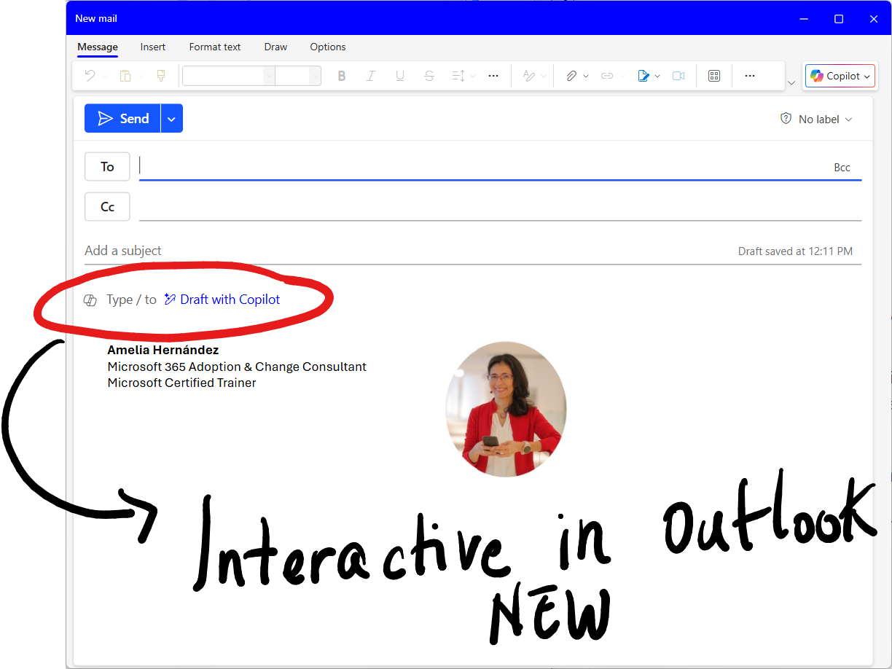Open the Apps grid icon

714,76
